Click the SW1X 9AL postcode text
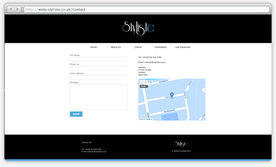Screen dimensions: 276x167 143,75
